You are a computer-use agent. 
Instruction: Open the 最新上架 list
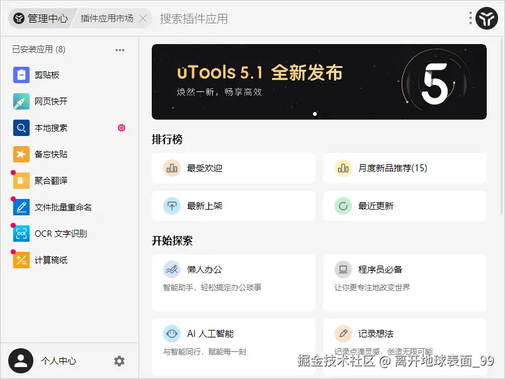coord(234,206)
